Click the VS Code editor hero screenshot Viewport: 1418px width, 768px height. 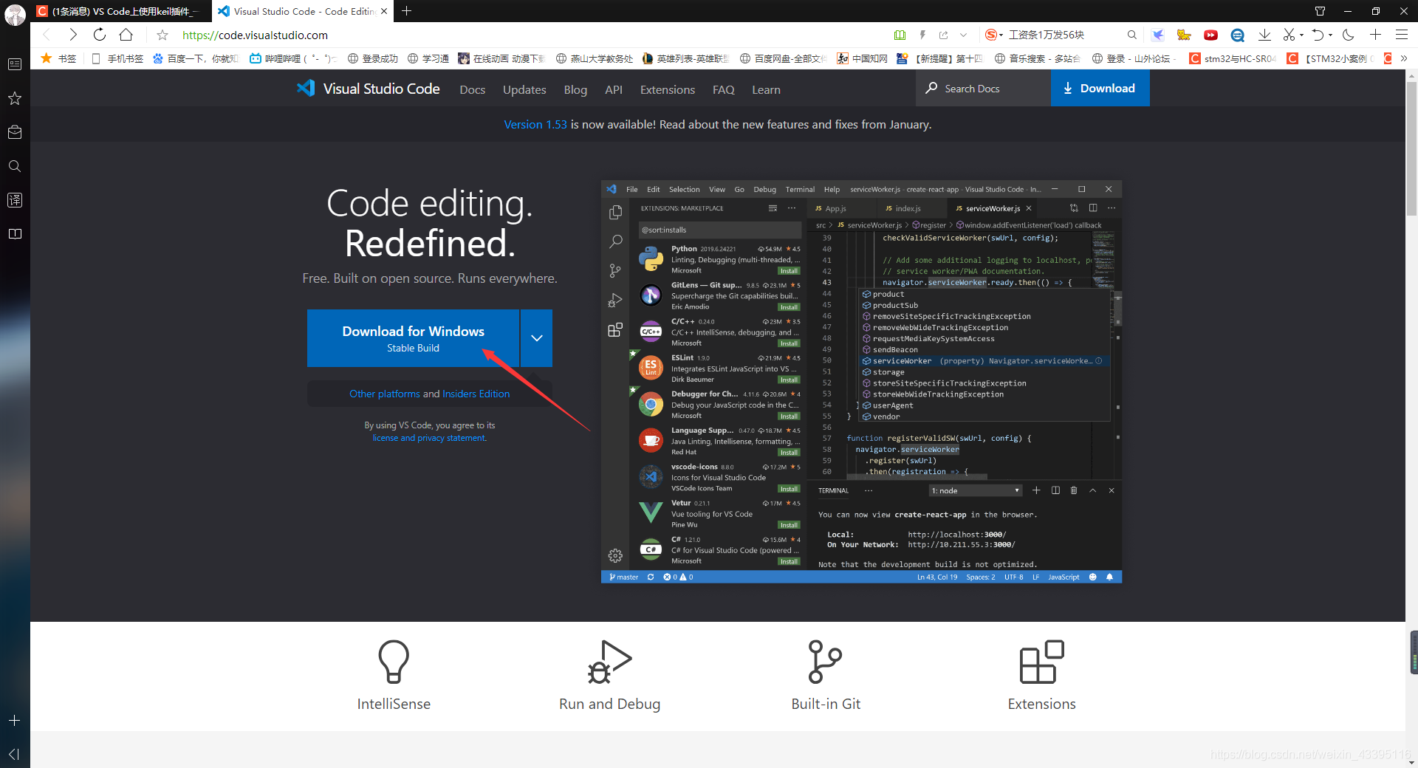(x=862, y=382)
